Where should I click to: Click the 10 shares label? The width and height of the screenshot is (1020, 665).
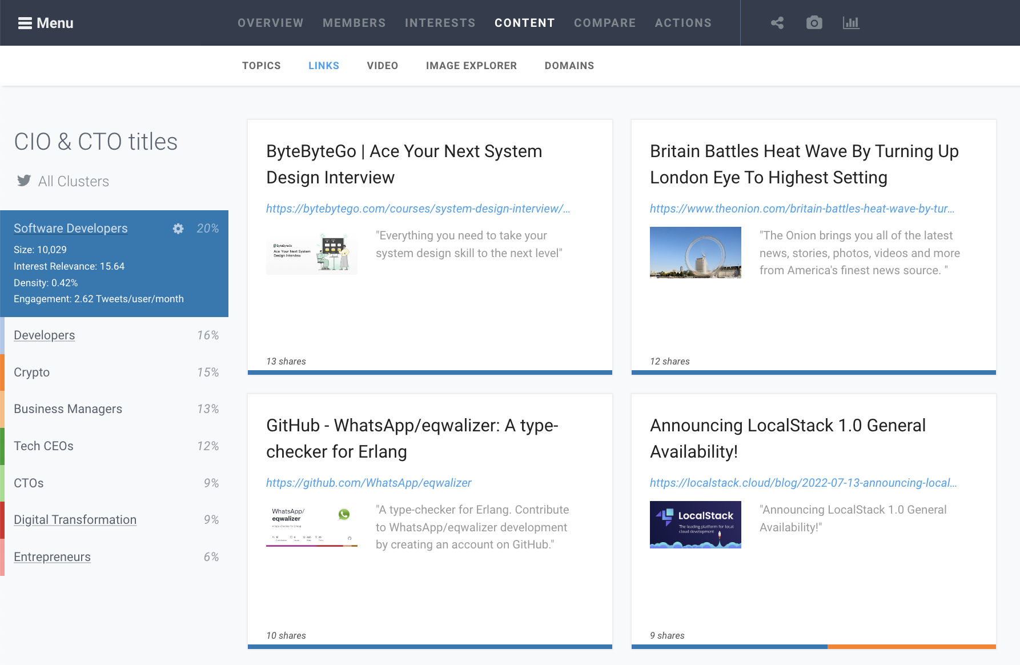pos(286,635)
